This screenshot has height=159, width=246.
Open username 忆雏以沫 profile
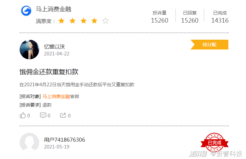tap(55, 47)
